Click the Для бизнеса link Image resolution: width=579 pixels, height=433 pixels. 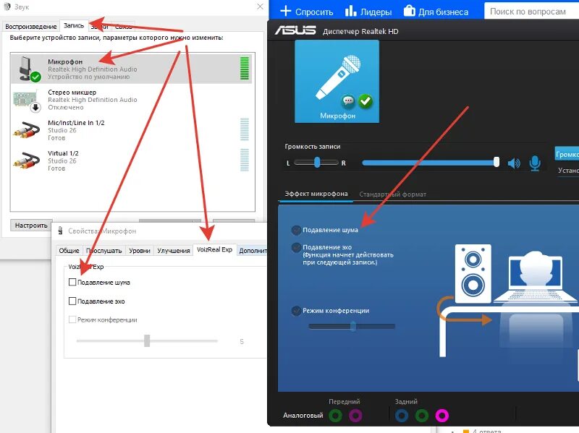[x=443, y=12]
